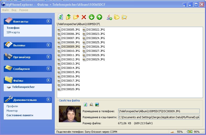Click the drive icon next to Telefonspeicher
Image resolution: width=206 pixels, height=135 pixels.
(9, 87)
